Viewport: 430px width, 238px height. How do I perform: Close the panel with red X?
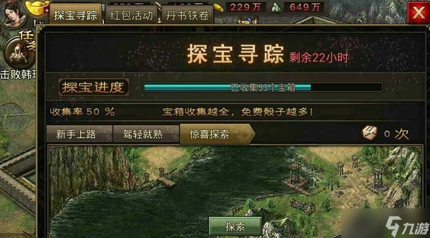click(x=418, y=12)
